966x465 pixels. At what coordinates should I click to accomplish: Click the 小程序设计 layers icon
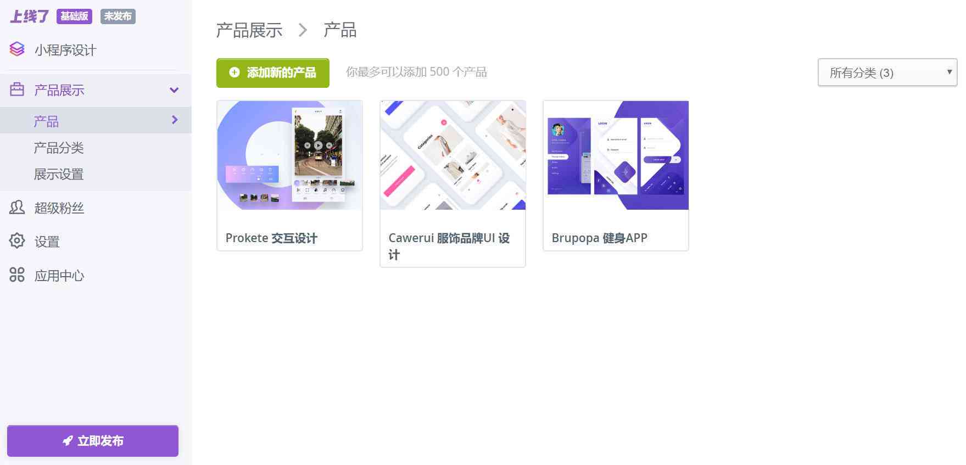coord(17,49)
